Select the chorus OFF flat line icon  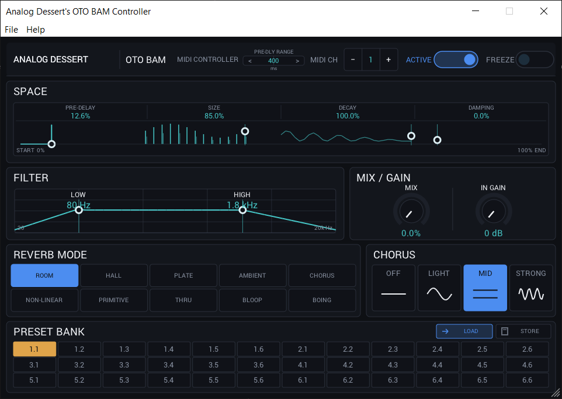(x=393, y=294)
